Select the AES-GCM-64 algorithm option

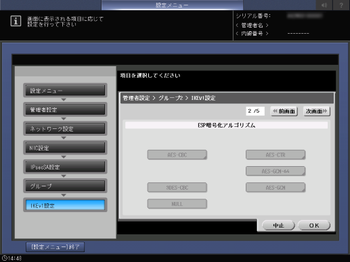276,171
